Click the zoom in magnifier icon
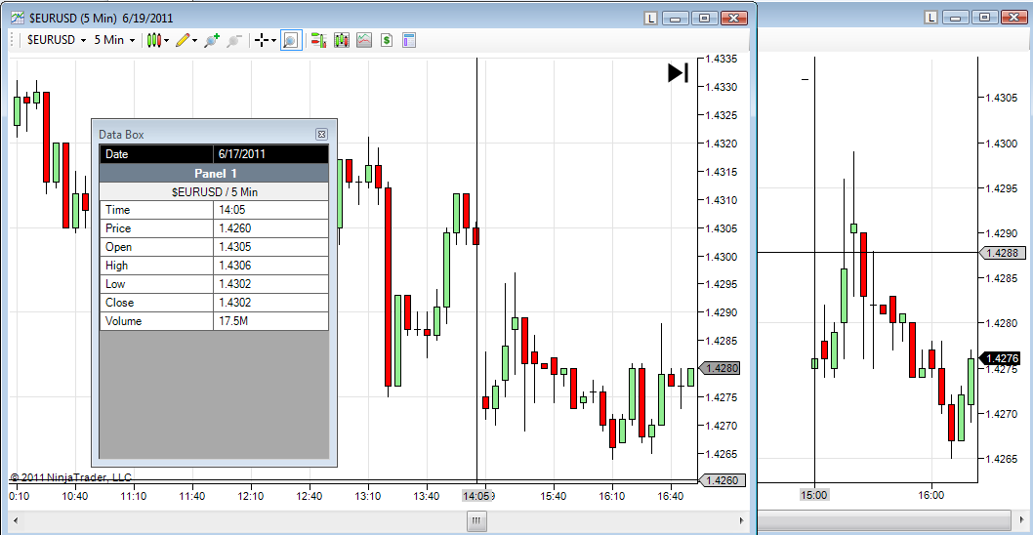1033x535 pixels. click(212, 40)
